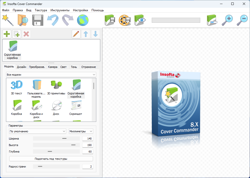
Task: Switch to the Тень tab
Action: coord(74,67)
